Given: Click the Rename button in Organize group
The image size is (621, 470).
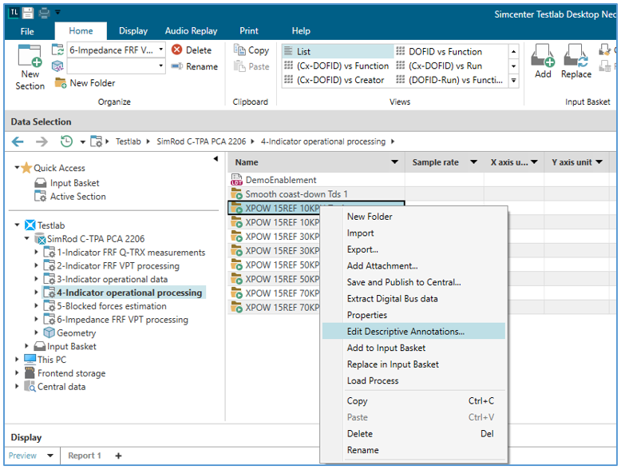Looking at the screenshot, I should point(194,66).
